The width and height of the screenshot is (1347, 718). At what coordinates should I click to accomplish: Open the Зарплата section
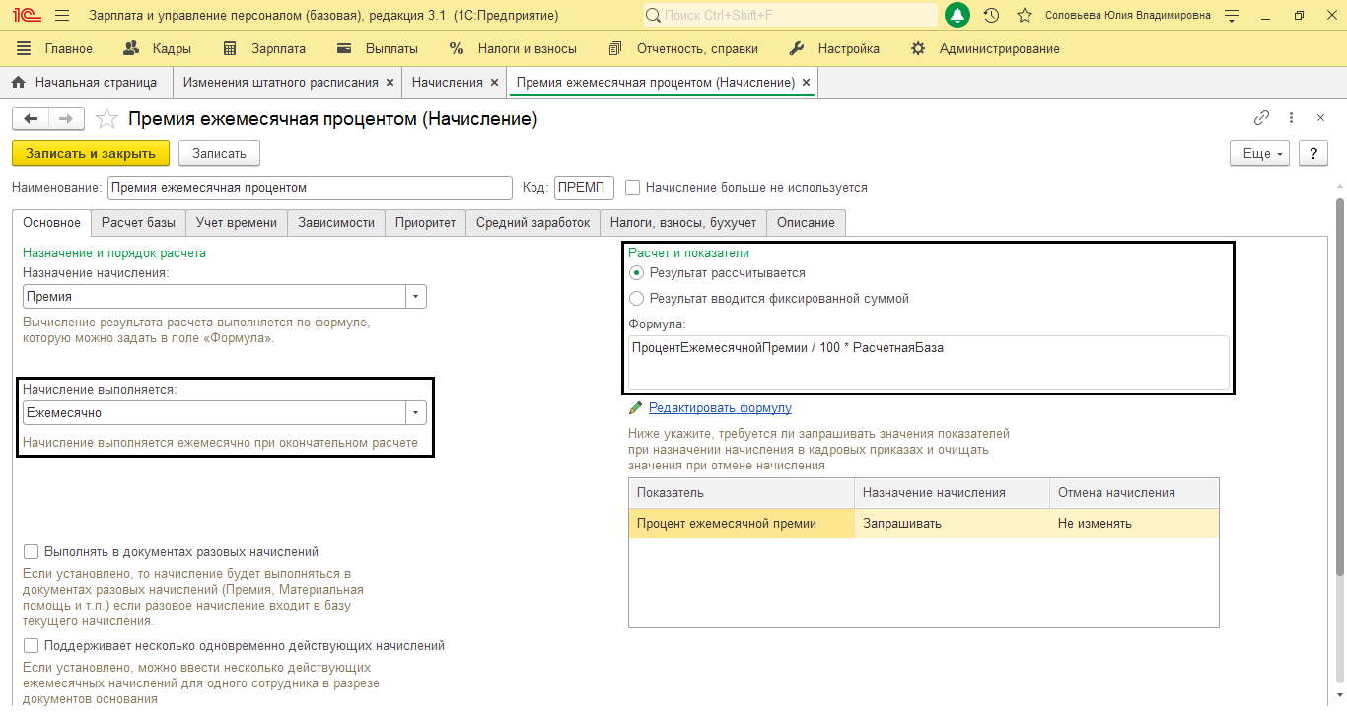(264, 48)
